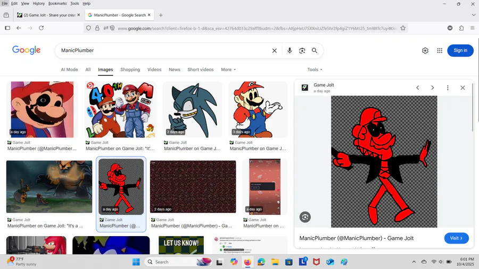Open Microsoft Edge from the taskbar
479x269 pixels.
[x=261, y=262]
